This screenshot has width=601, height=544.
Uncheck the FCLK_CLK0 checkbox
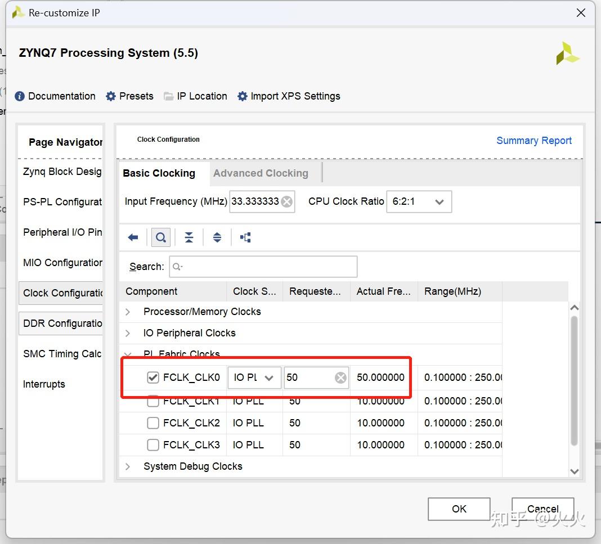(x=153, y=377)
